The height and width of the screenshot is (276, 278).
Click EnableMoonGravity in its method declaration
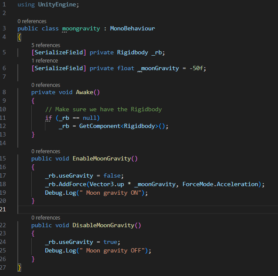pos(102,158)
